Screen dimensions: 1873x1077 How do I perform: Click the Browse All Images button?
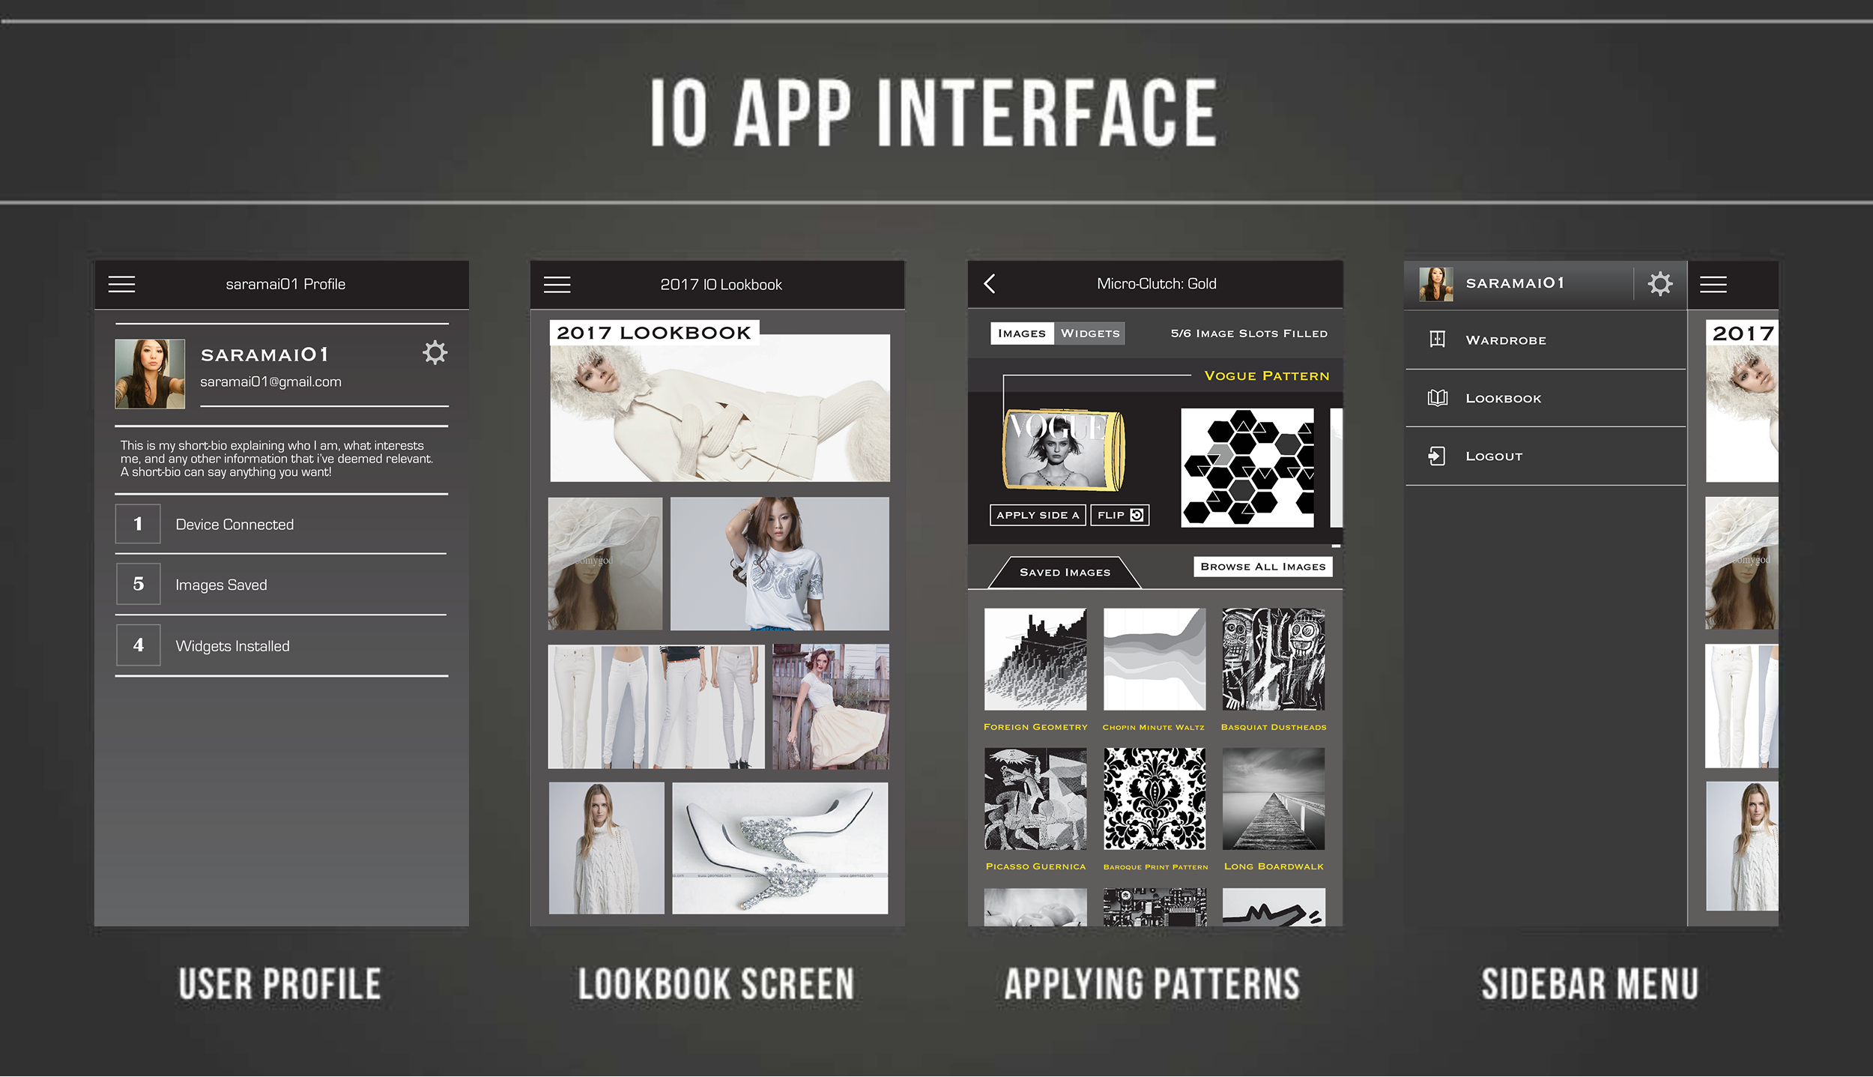click(1262, 567)
